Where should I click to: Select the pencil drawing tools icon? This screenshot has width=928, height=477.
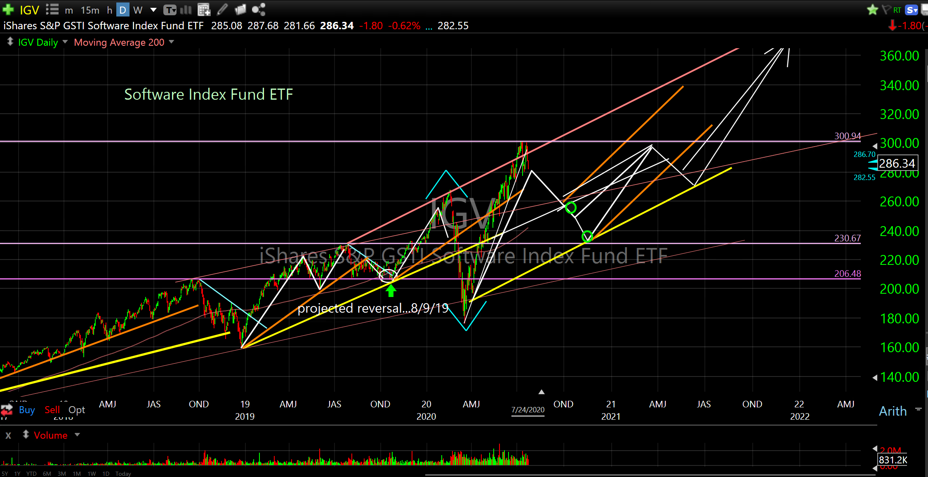[x=222, y=9]
